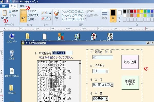Open the Select tool dropdown arrow
154x102 pixels.
[x=23, y=21]
